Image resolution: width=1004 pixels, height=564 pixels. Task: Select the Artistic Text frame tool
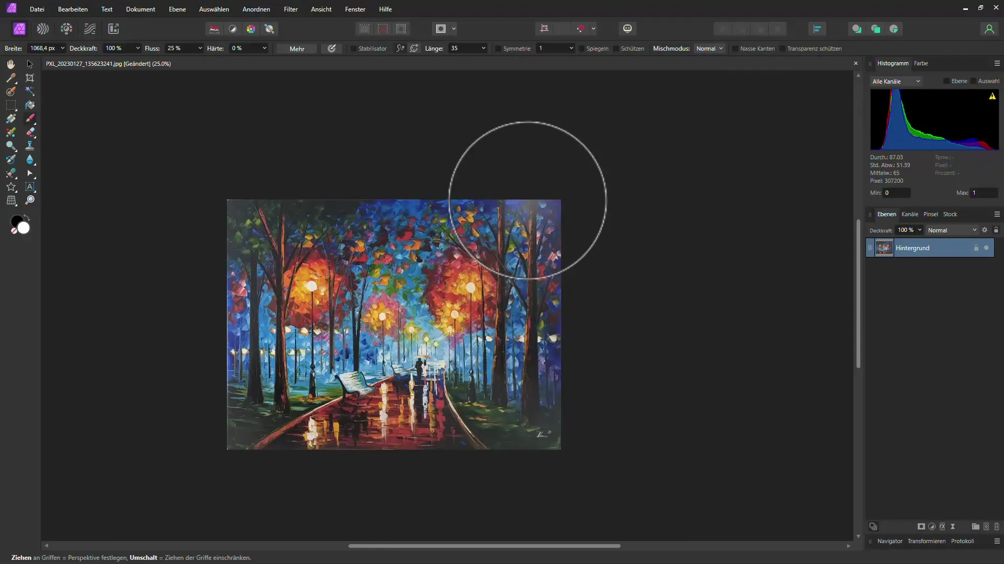coord(30,186)
